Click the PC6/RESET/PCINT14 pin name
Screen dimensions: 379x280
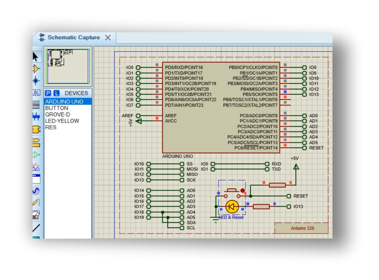click(256, 148)
